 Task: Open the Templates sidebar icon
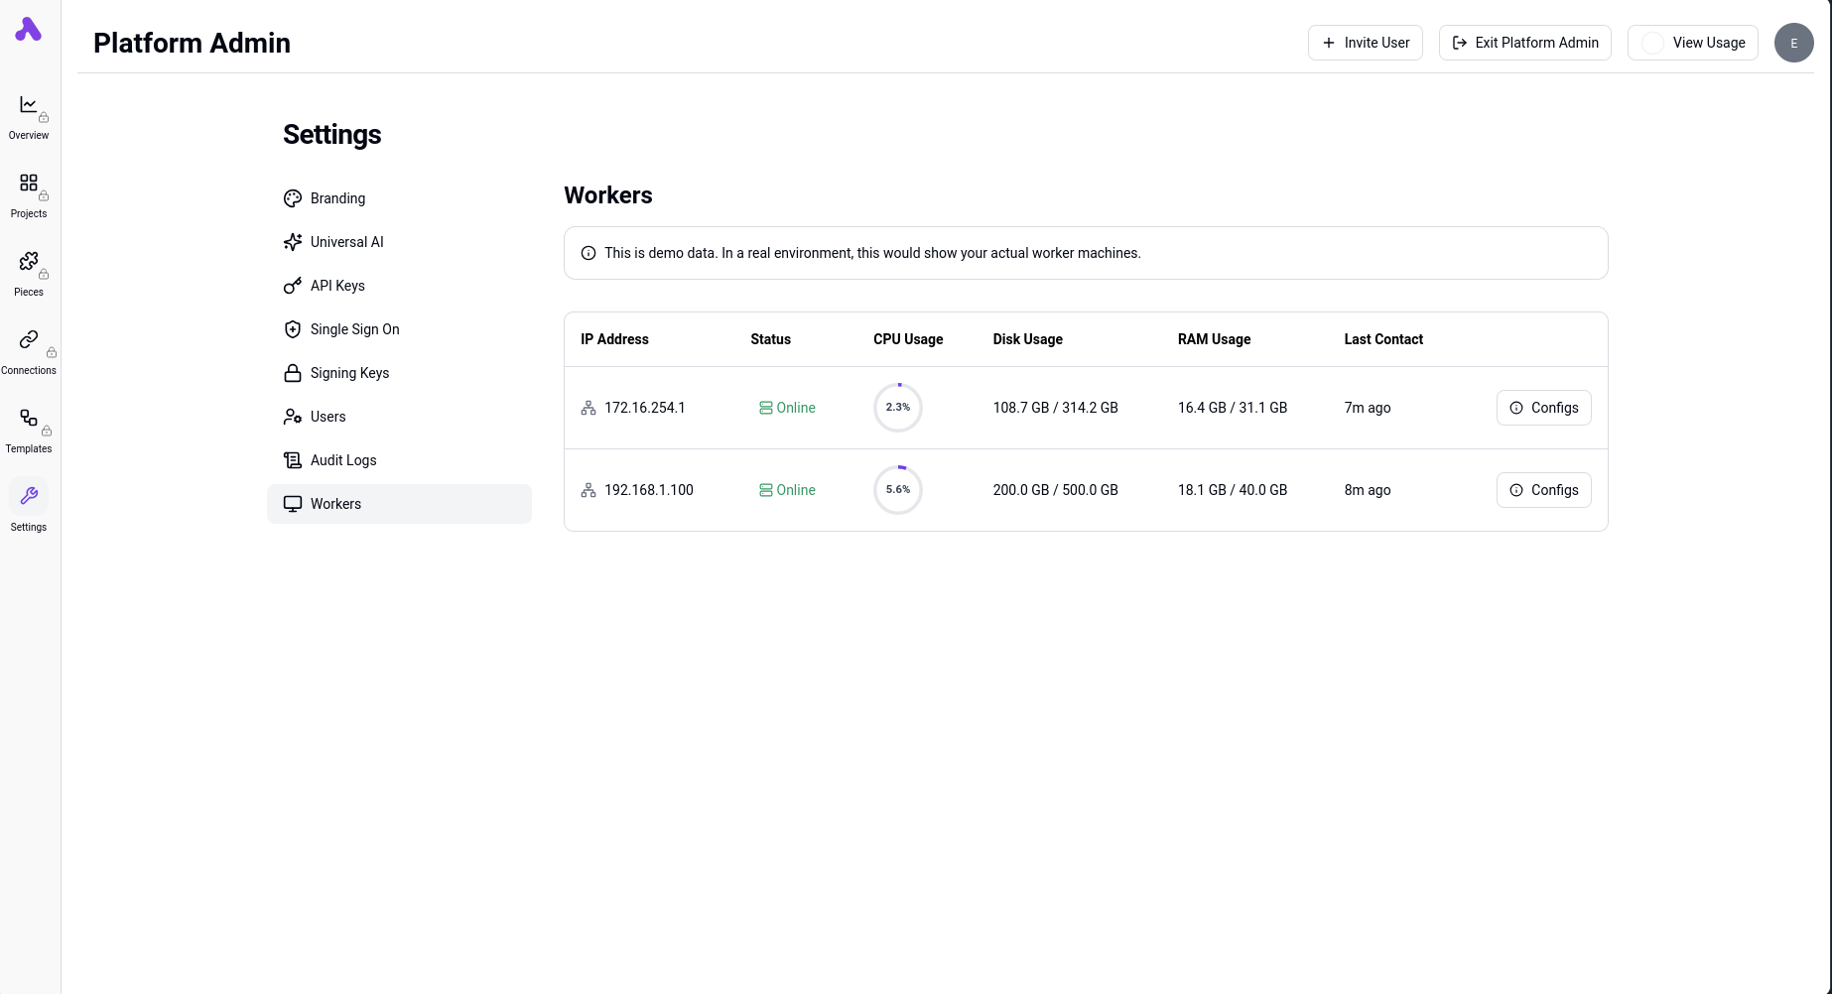[x=29, y=419]
